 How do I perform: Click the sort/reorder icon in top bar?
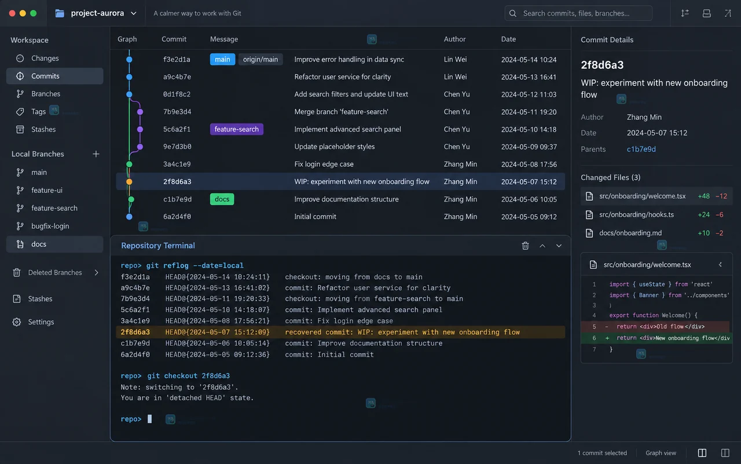pyautogui.click(x=685, y=13)
